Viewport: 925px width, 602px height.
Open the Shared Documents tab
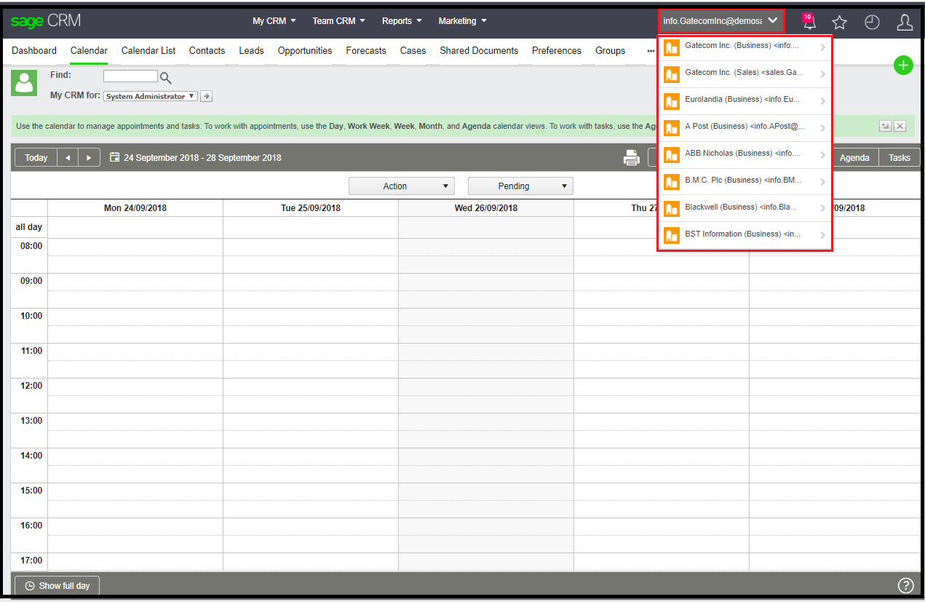point(479,51)
